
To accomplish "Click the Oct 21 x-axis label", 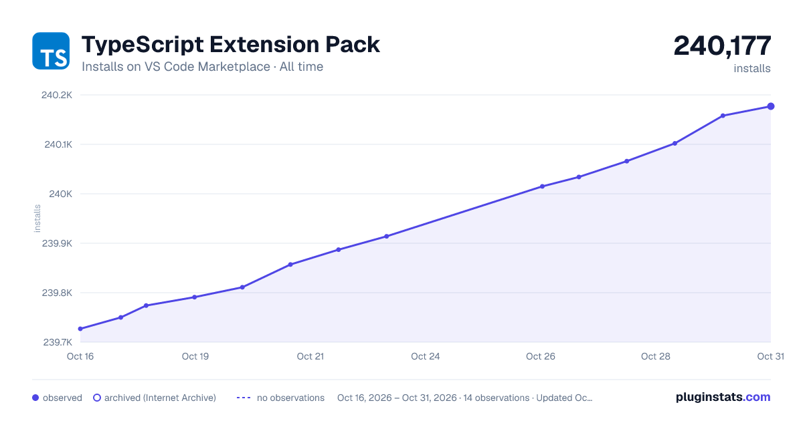I will [310, 356].
